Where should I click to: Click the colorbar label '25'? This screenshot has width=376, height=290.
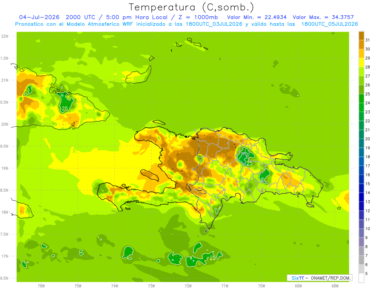(368, 94)
